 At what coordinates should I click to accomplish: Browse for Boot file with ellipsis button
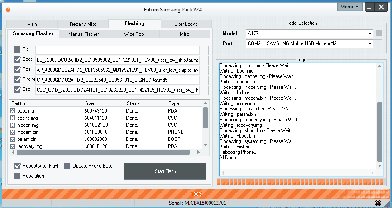[204, 60]
